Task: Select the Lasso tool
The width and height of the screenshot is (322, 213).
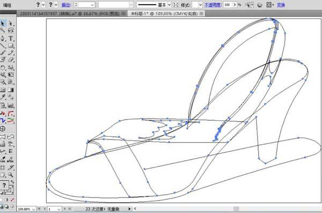Action: pyautogui.click(x=11, y=31)
